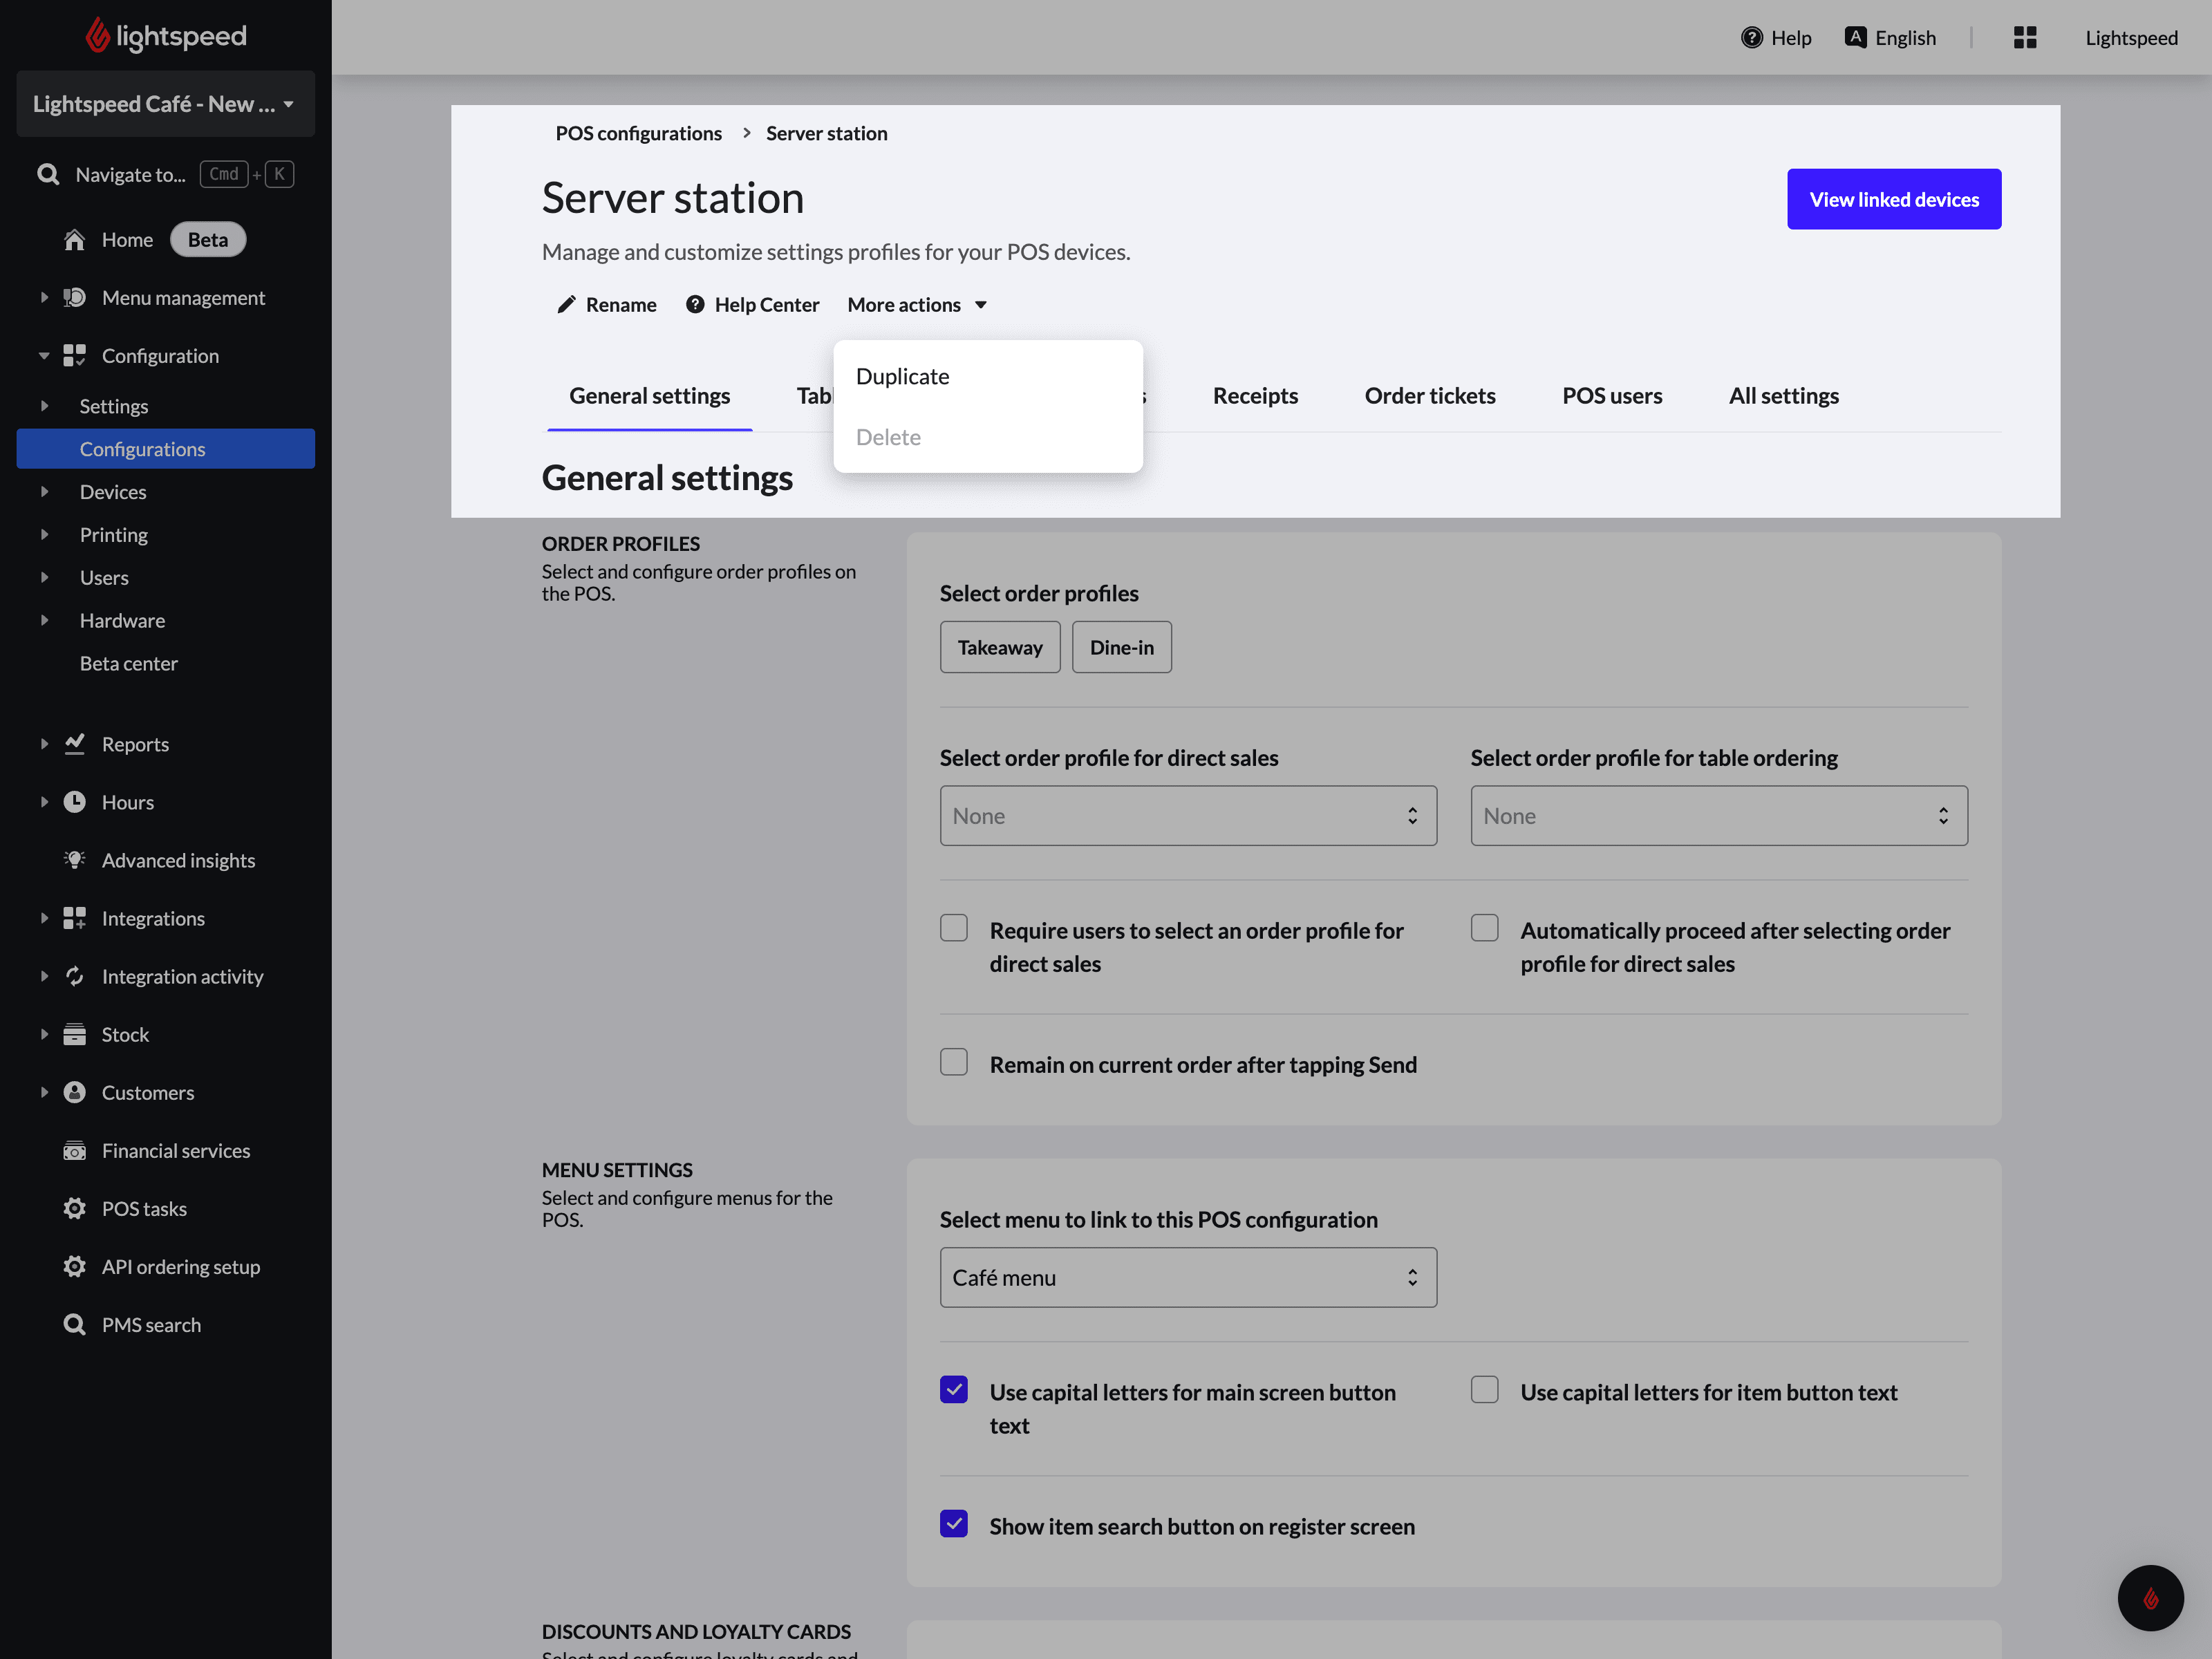Open order profile for direct sales dropdown
This screenshot has height=1659, width=2212.
[x=1188, y=816]
